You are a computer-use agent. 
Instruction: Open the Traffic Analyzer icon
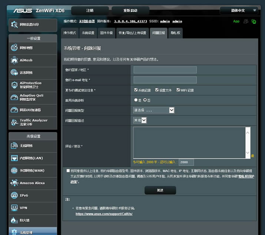tap(14, 122)
